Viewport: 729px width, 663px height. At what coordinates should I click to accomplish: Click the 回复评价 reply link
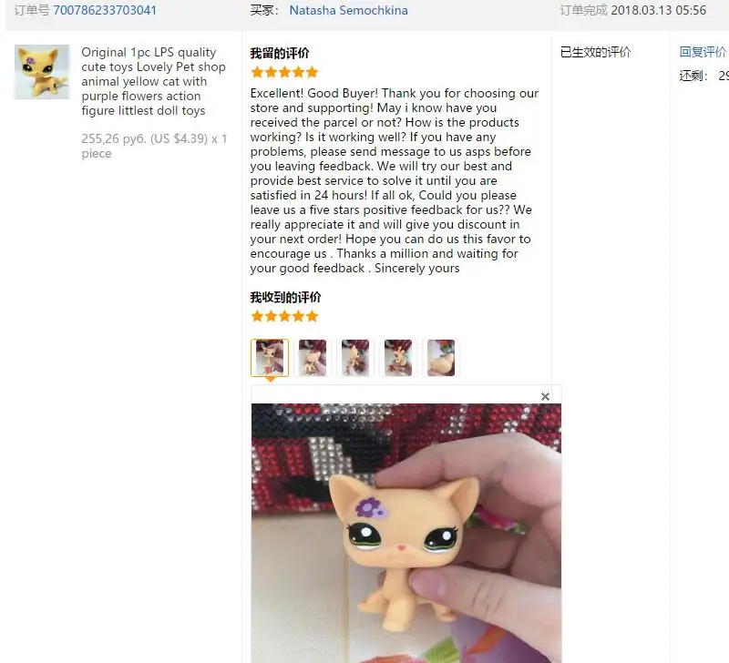pyautogui.click(x=703, y=52)
